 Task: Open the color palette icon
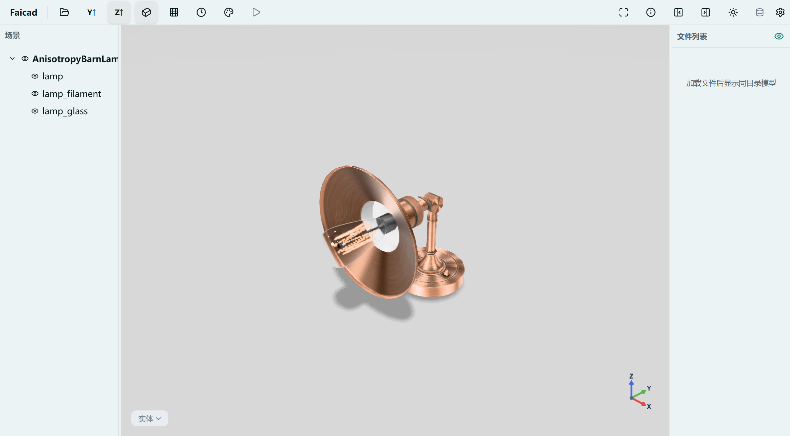[x=229, y=12]
